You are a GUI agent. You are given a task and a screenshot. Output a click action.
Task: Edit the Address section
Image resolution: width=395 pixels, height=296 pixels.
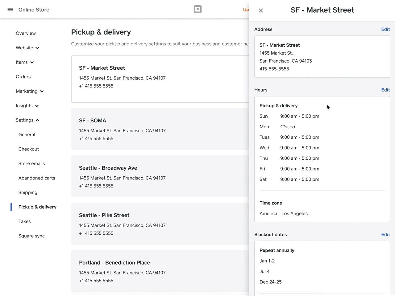click(x=385, y=29)
